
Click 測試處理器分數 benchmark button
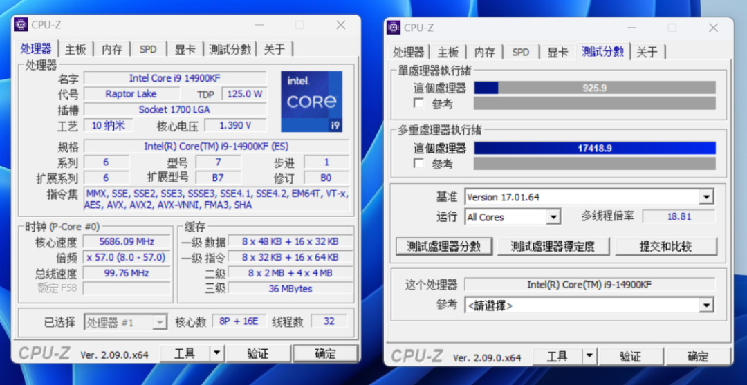tap(443, 246)
